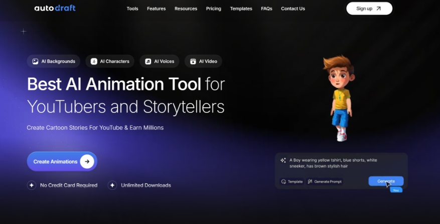Click the AI Voices music note icon
Screen dimensions: 440x224
click(148, 62)
